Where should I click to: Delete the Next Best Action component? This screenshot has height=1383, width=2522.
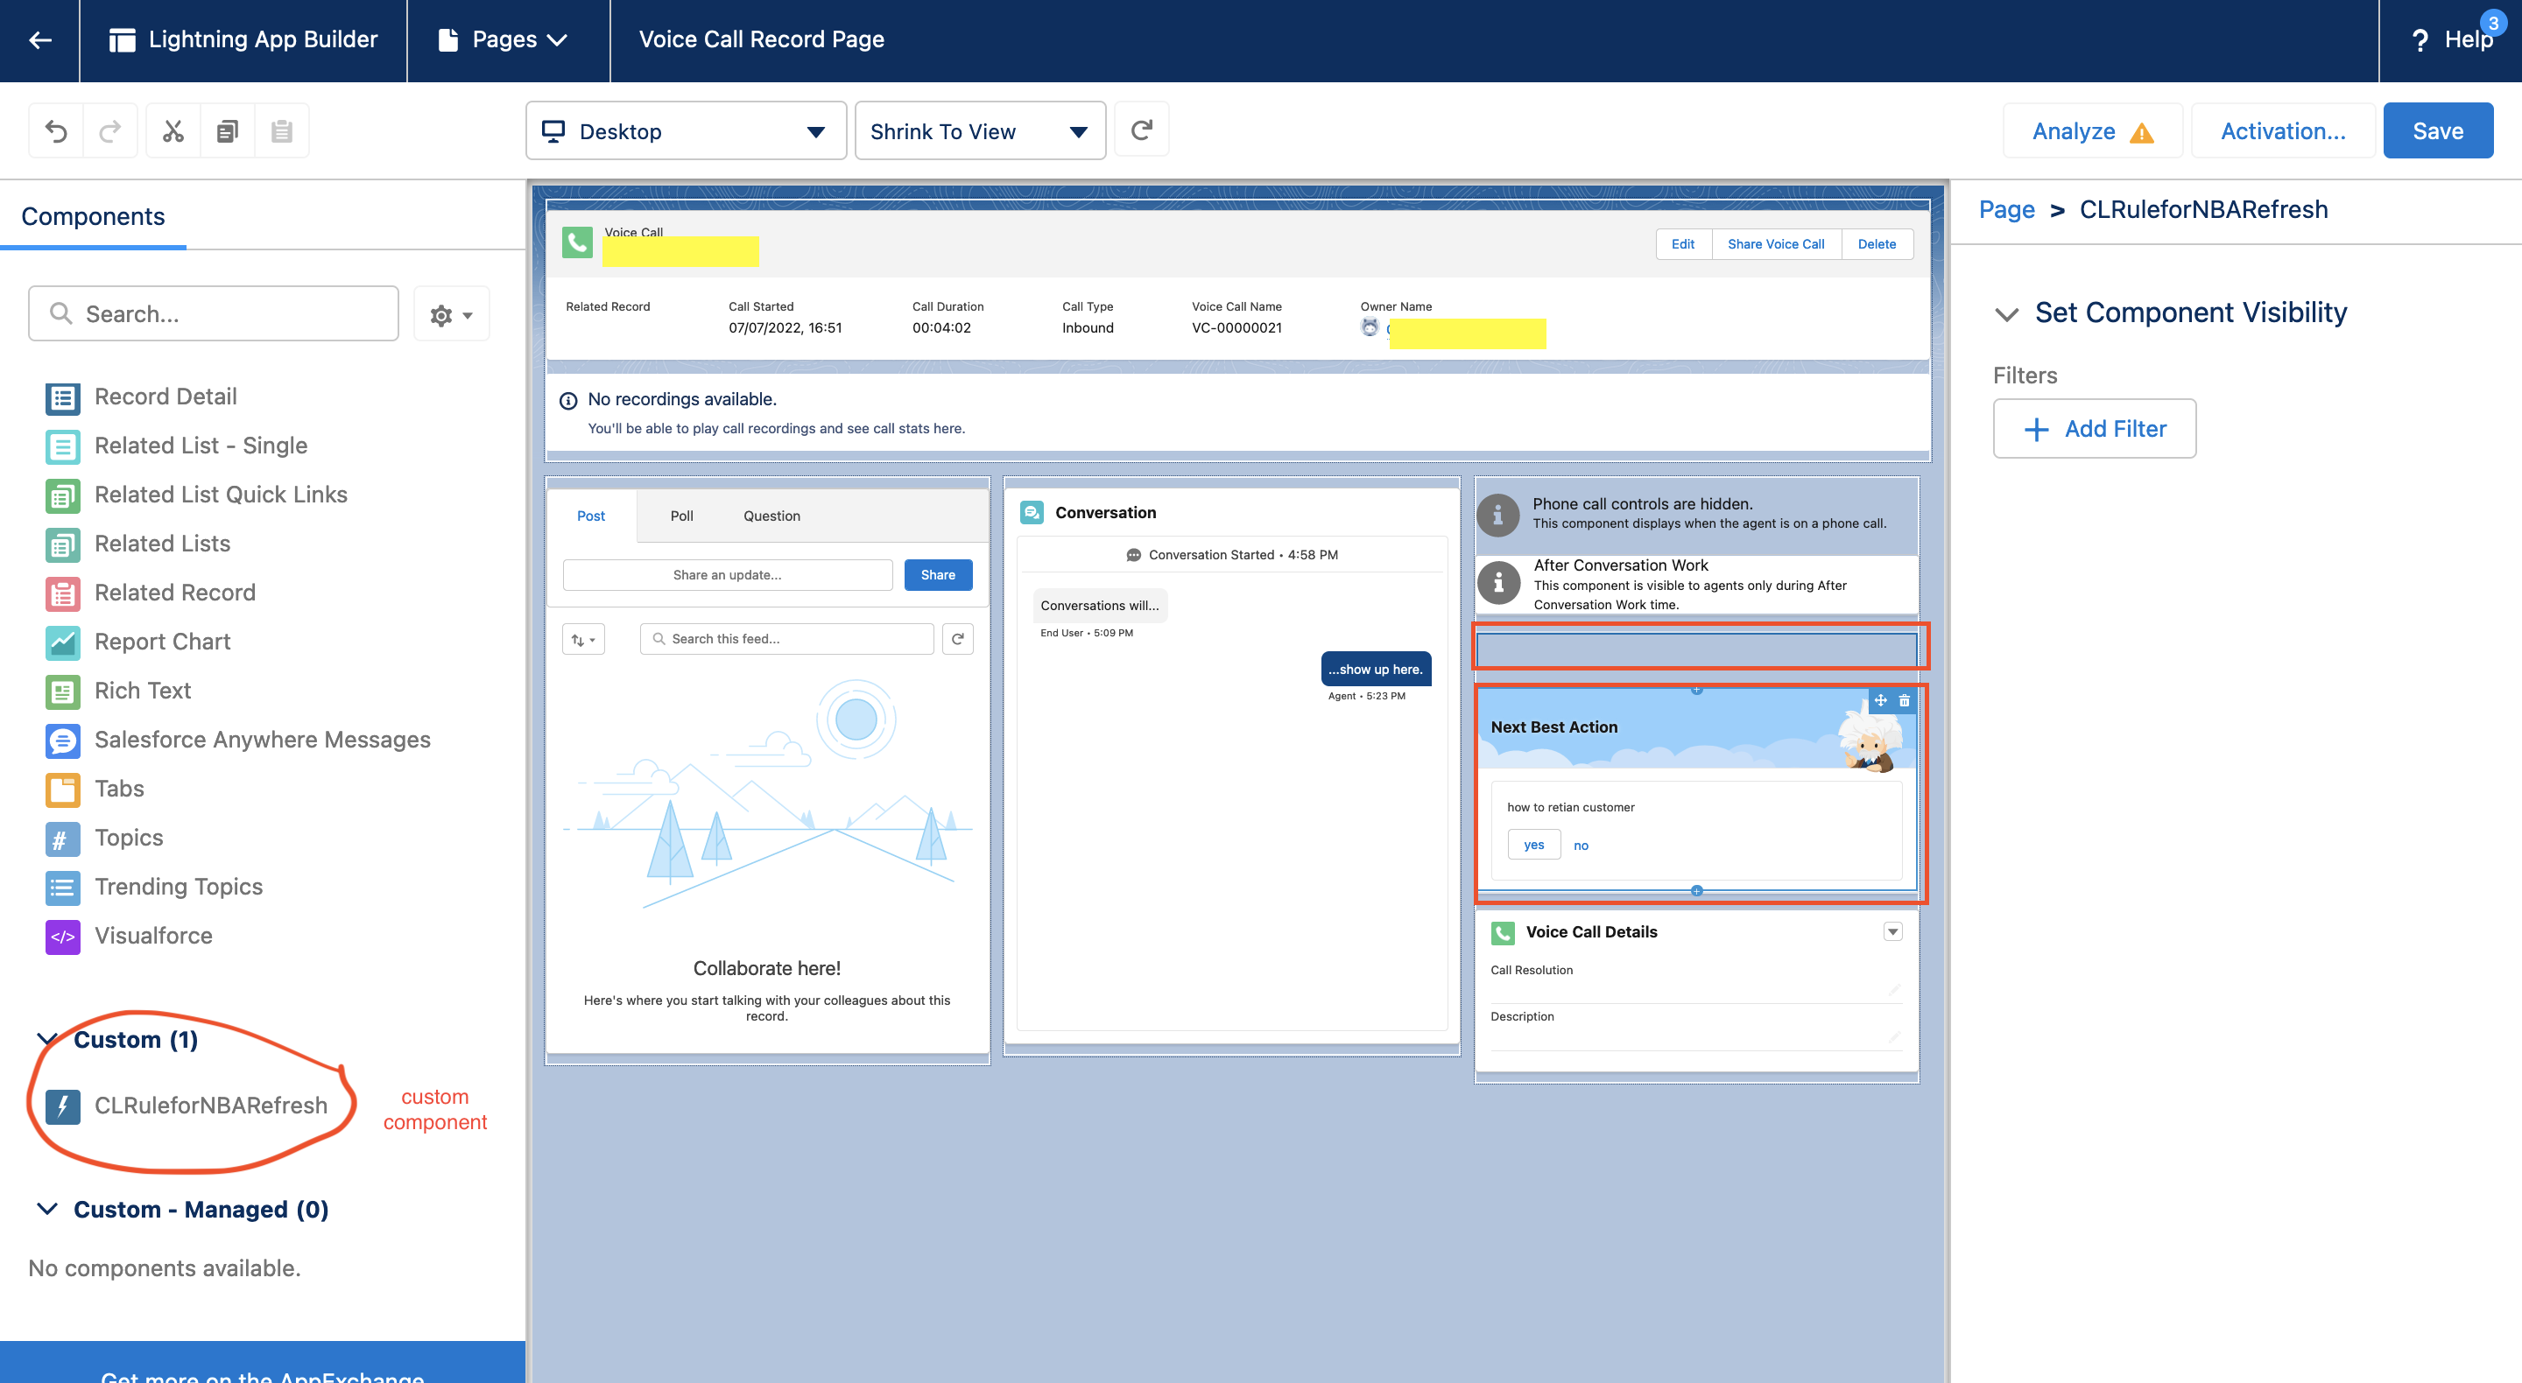1905,700
